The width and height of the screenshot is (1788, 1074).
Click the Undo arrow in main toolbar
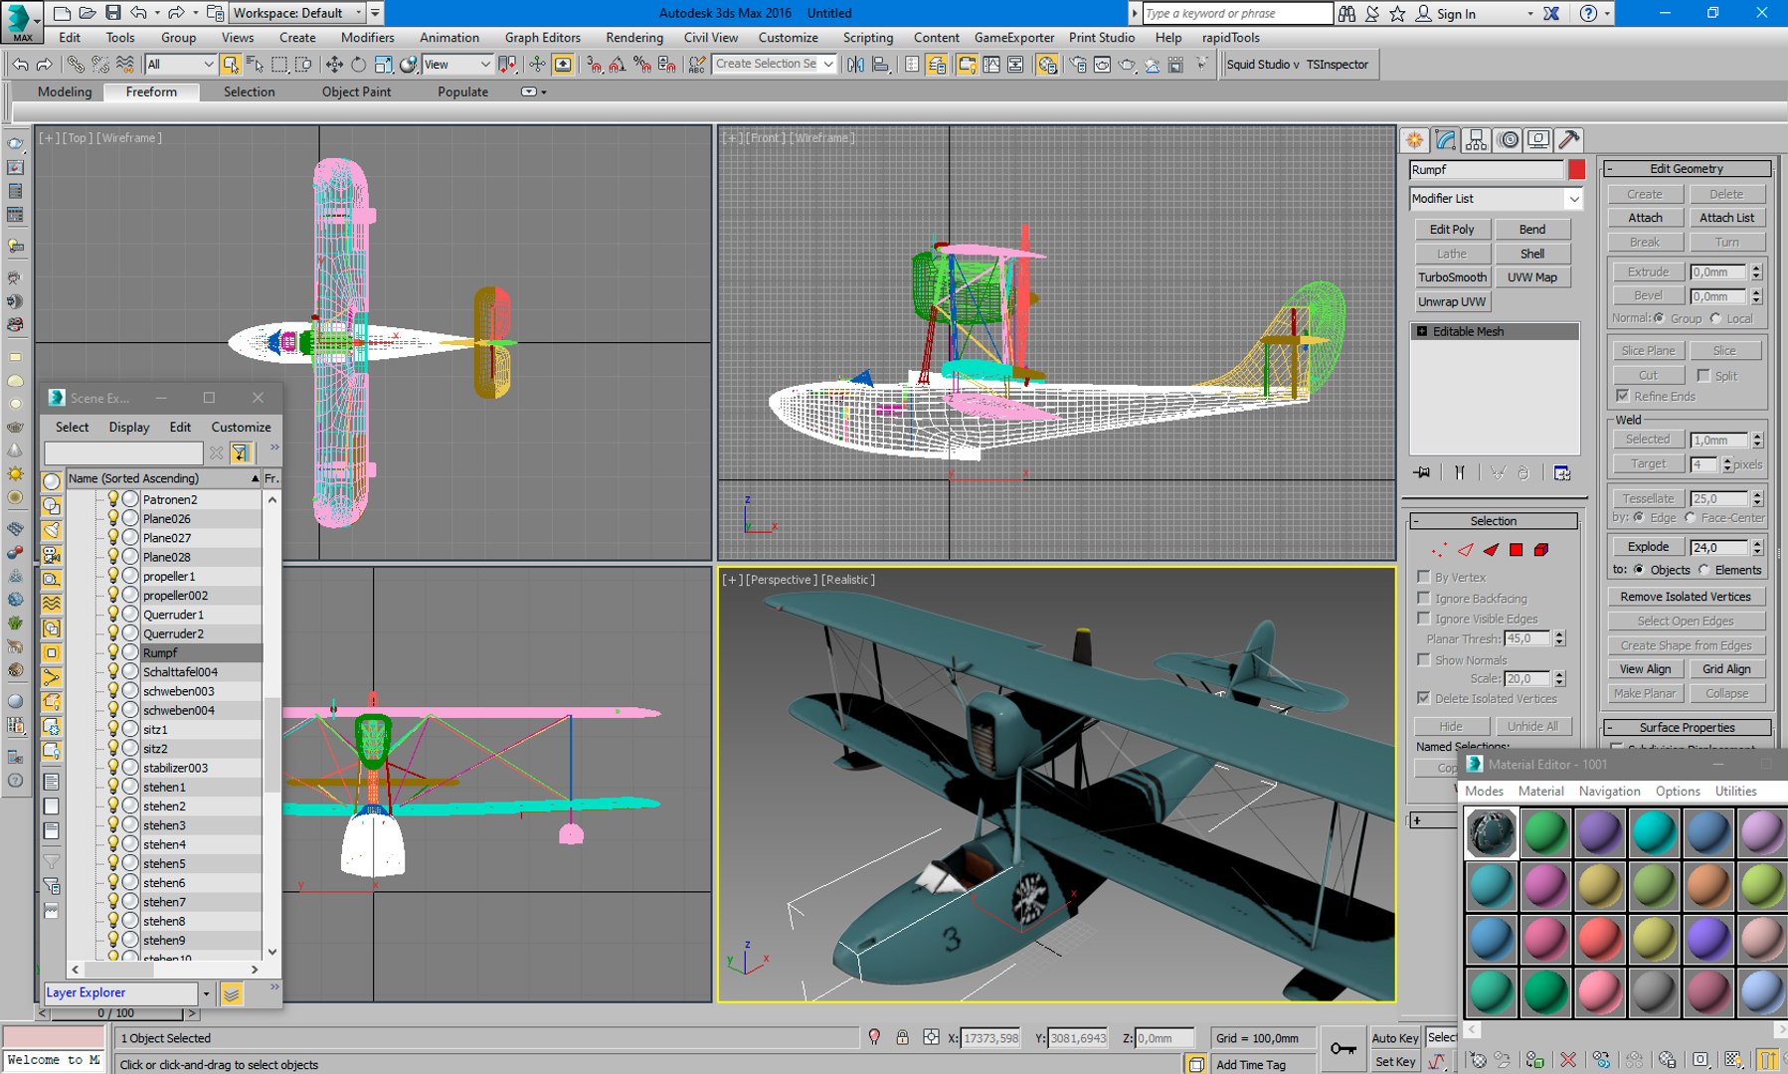(x=20, y=65)
